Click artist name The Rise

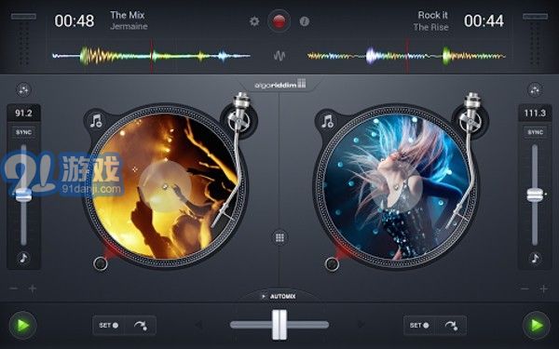(430, 27)
